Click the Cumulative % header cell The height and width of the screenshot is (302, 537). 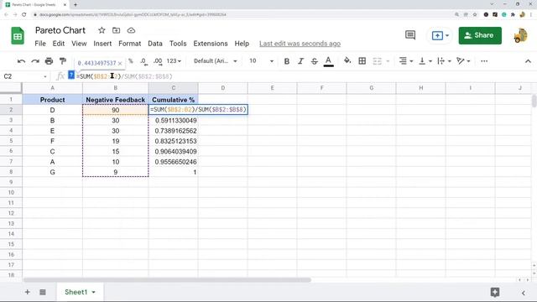174,100
